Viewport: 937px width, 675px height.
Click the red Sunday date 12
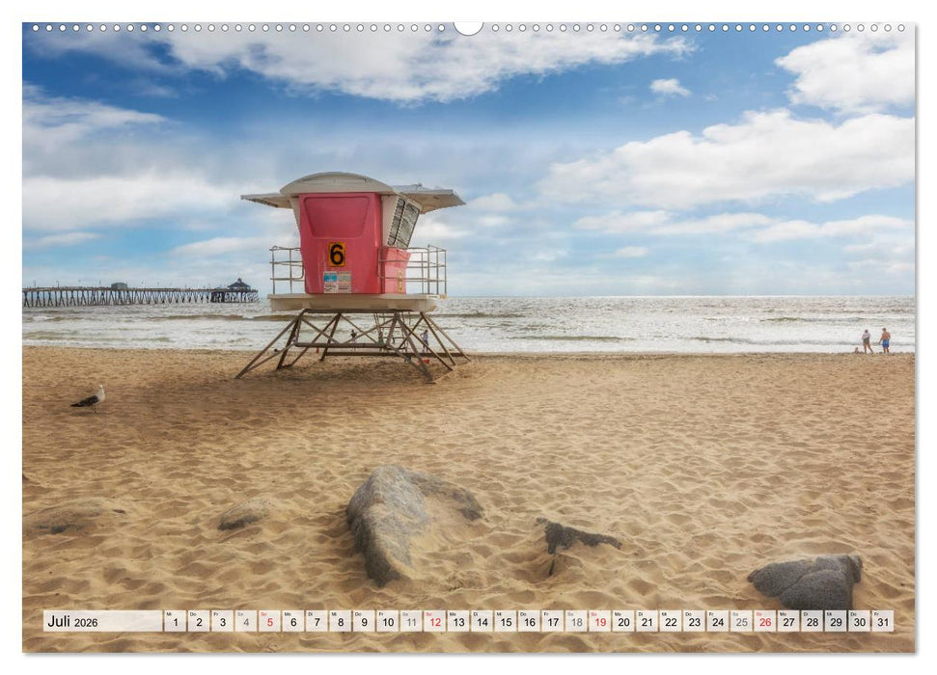pos(433,623)
